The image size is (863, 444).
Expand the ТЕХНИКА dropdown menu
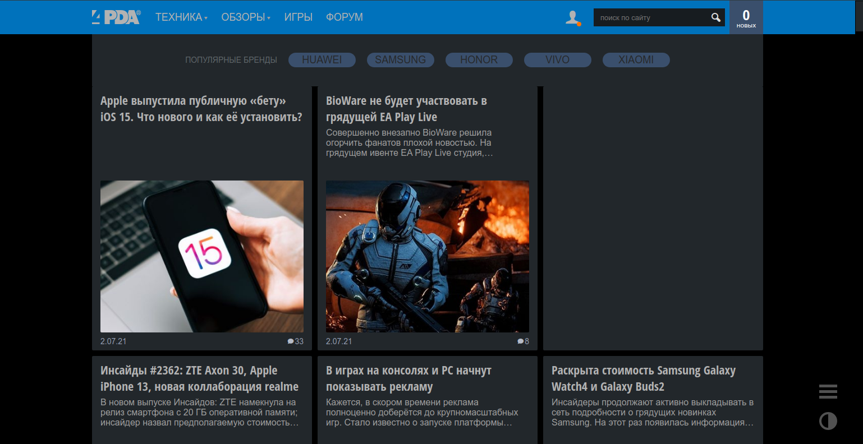click(x=182, y=17)
